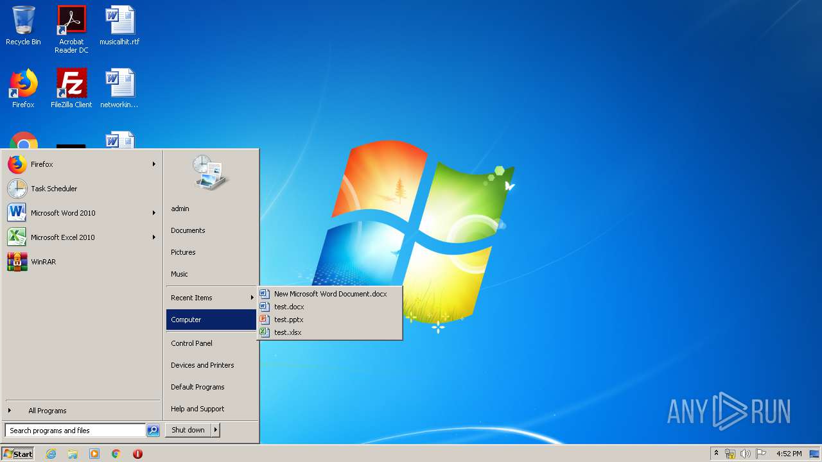This screenshot has width=822, height=462.
Task: Open the Documents library
Action: click(211, 230)
